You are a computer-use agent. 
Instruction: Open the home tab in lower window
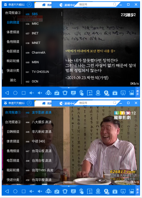tap(47, 103)
